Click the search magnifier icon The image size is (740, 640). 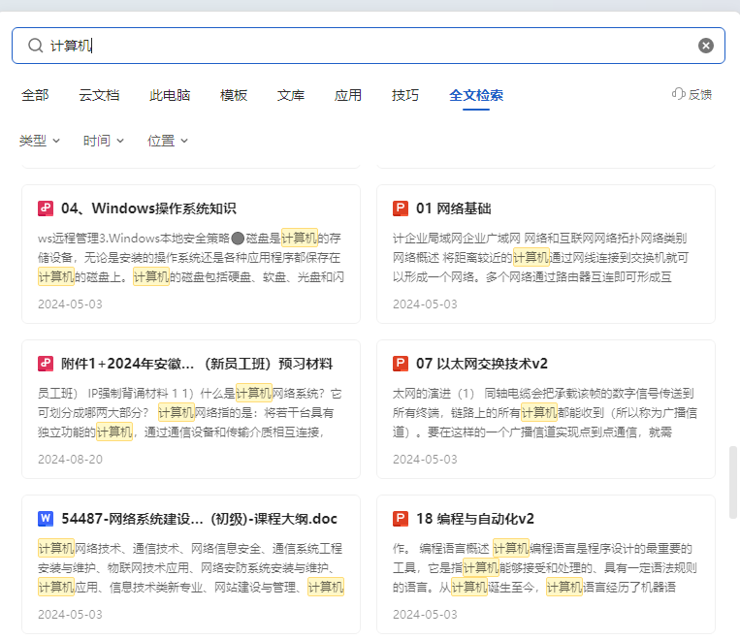pos(35,46)
